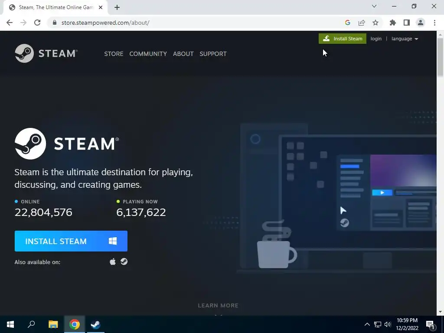Open the Steam app from the taskbar
The height and width of the screenshot is (333, 444).
click(96, 324)
